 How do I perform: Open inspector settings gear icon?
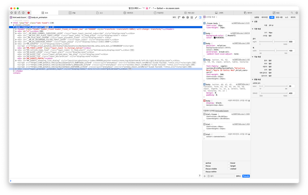(x=297, y=13)
